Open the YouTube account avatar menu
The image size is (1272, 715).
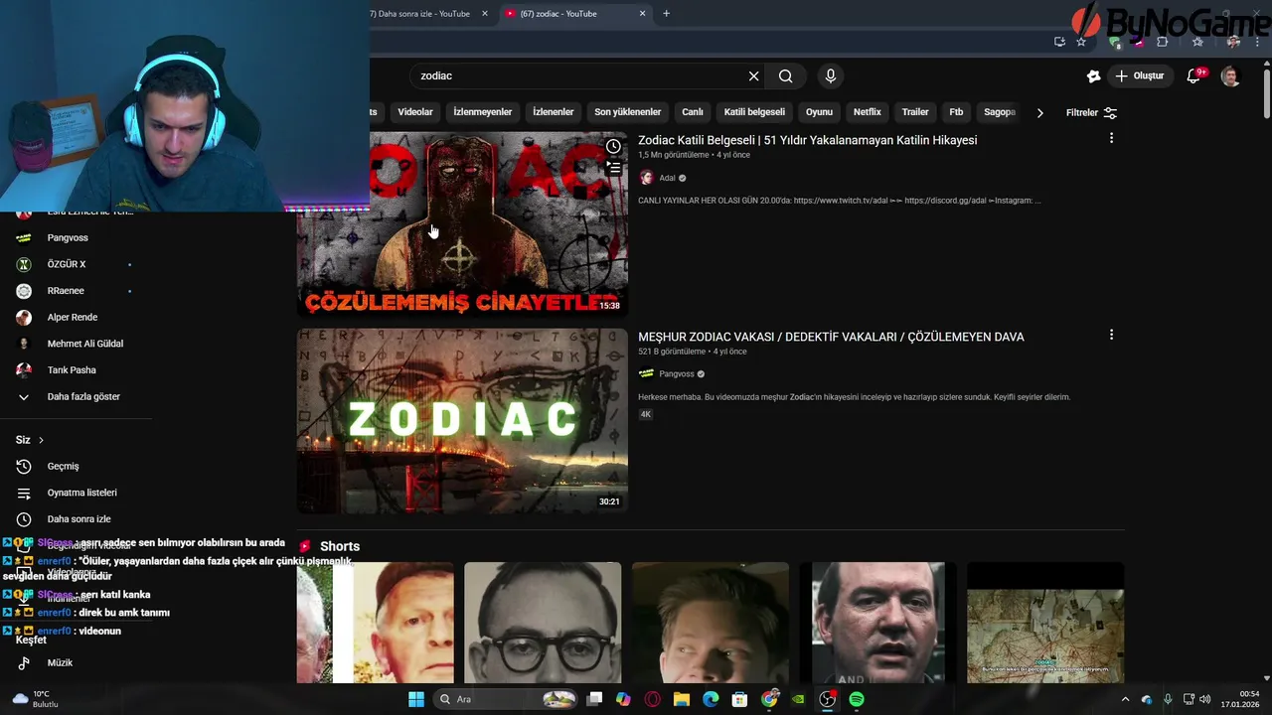pyautogui.click(x=1230, y=75)
